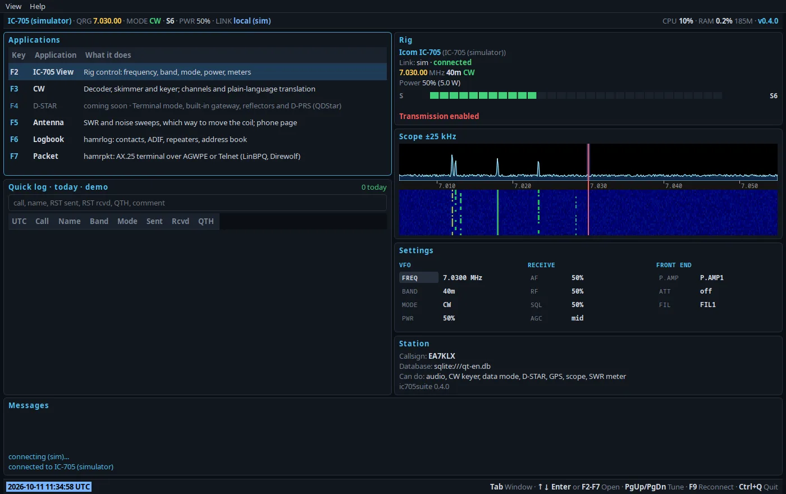Select the PWR setting label under VFO

click(x=408, y=318)
